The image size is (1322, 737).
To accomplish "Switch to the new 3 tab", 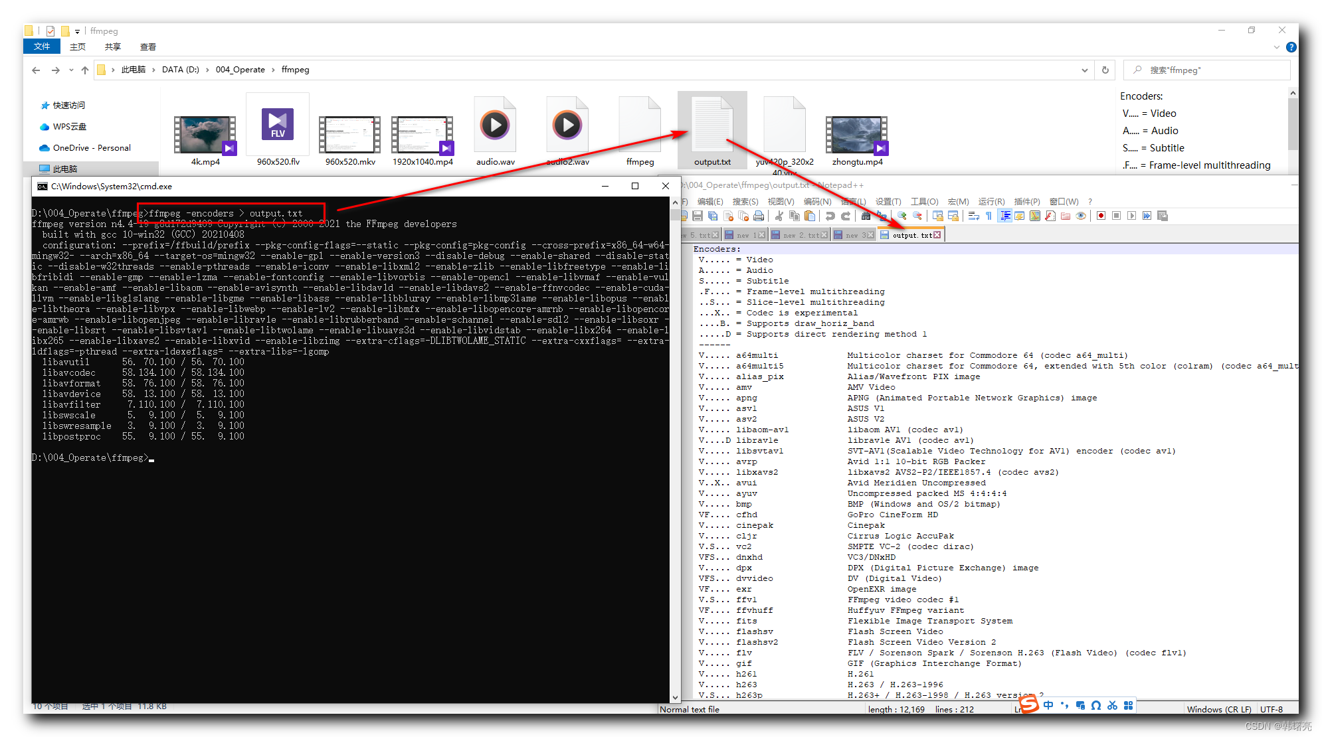I will (x=852, y=235).
